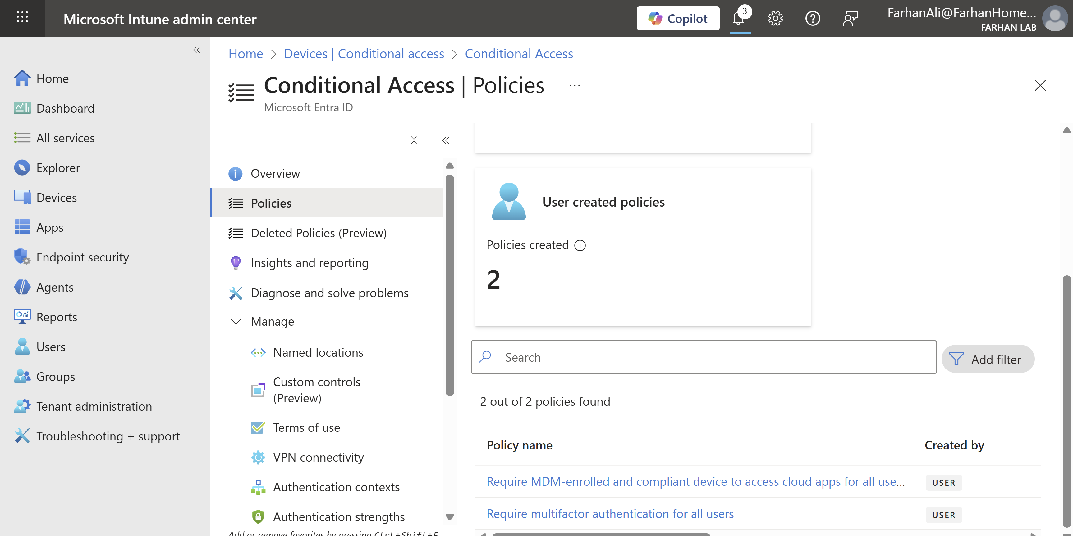Click the Help question mark icon
This screenshot has height=536, width=1073.
[812, 18]
